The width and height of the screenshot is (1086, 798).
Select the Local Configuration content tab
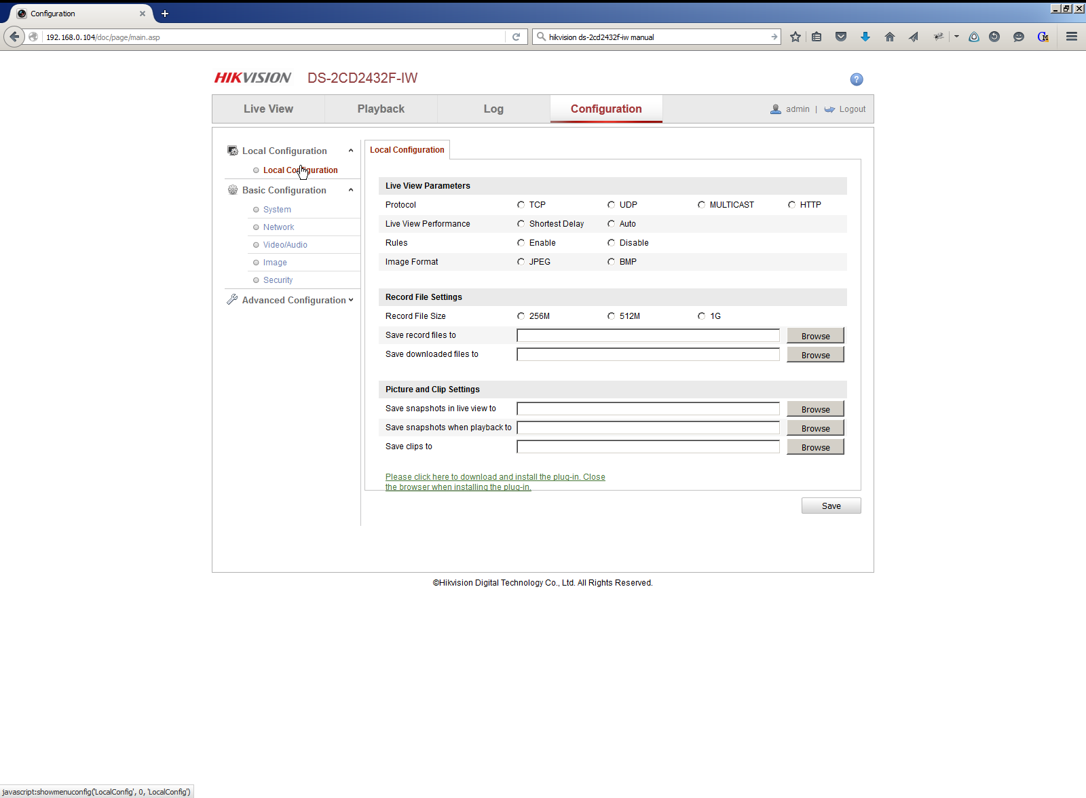coord(407,150)
